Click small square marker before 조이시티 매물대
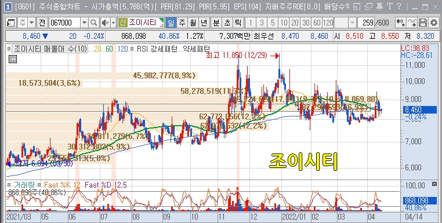 9,49
